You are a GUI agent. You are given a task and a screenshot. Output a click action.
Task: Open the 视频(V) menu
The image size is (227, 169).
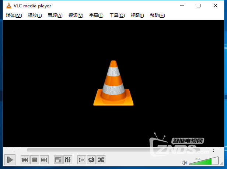point(76,15)
